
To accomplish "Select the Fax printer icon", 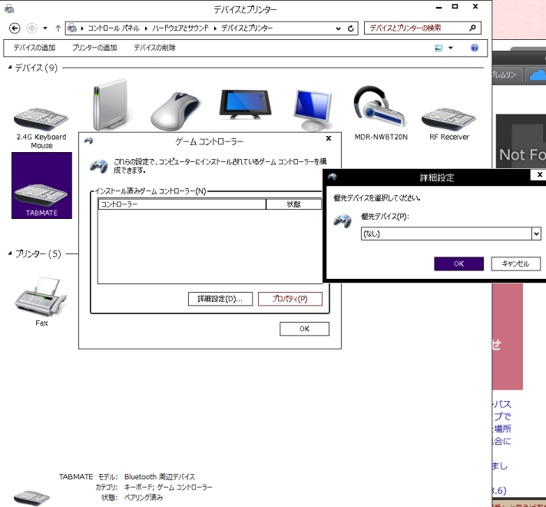I will click(x=41, y=297).
